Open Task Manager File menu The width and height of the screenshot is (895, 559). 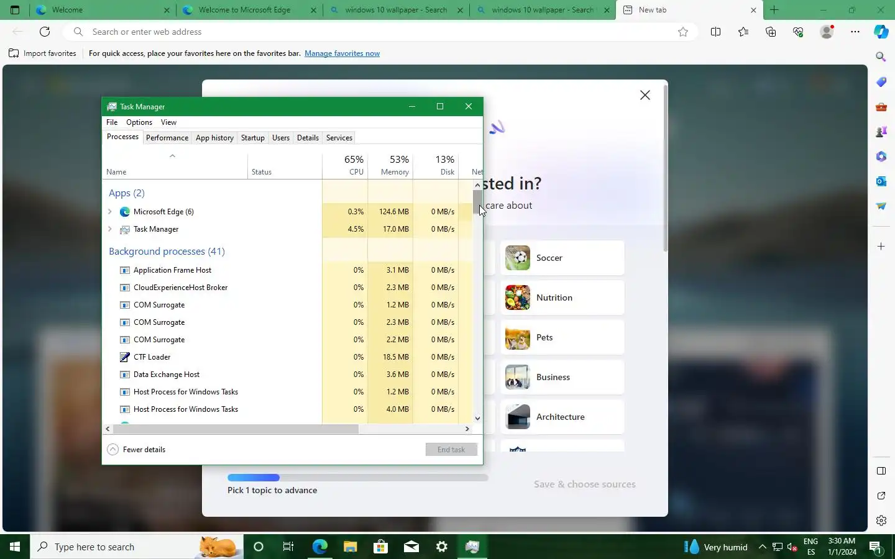tap(112, 122)
